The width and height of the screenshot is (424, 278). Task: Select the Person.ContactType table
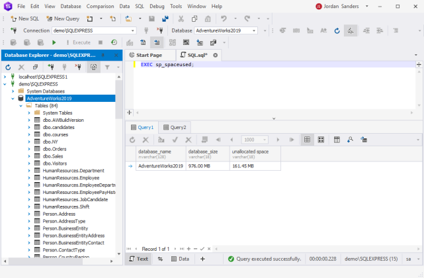[64, 250]
